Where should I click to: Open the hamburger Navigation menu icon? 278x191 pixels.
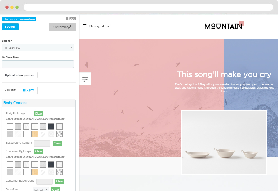coord(85,26)
